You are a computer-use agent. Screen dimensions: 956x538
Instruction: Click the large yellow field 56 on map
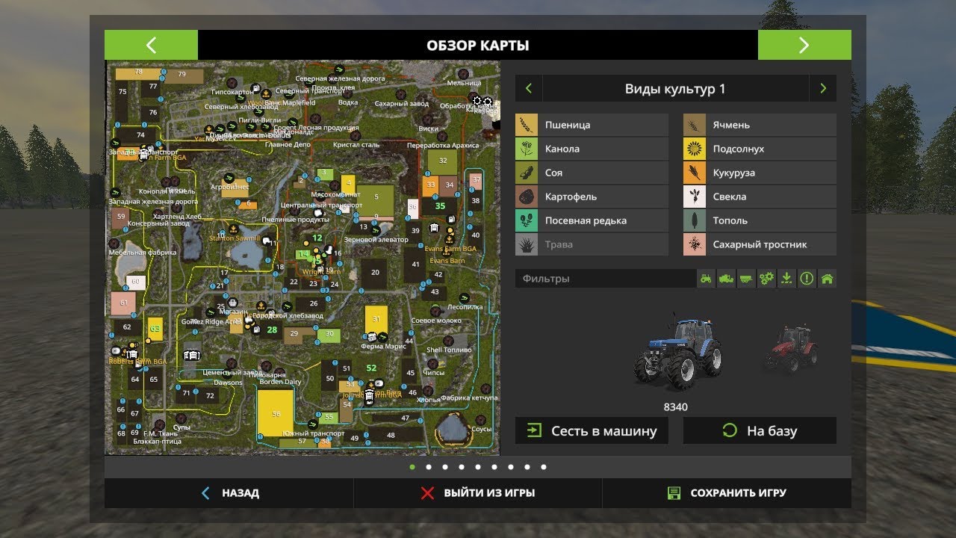[276, 413]
